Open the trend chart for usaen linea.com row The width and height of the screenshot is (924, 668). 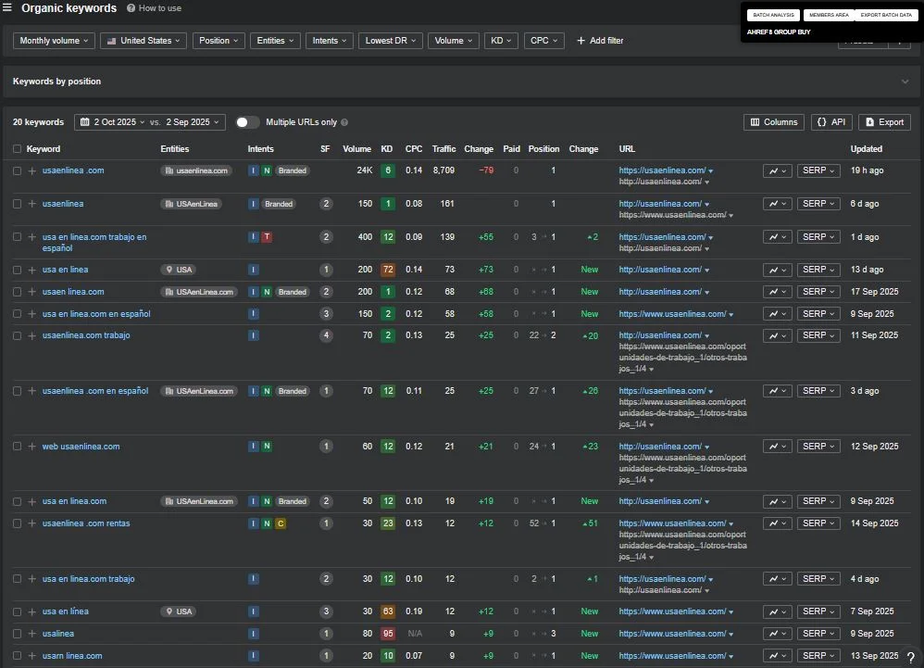778,292
